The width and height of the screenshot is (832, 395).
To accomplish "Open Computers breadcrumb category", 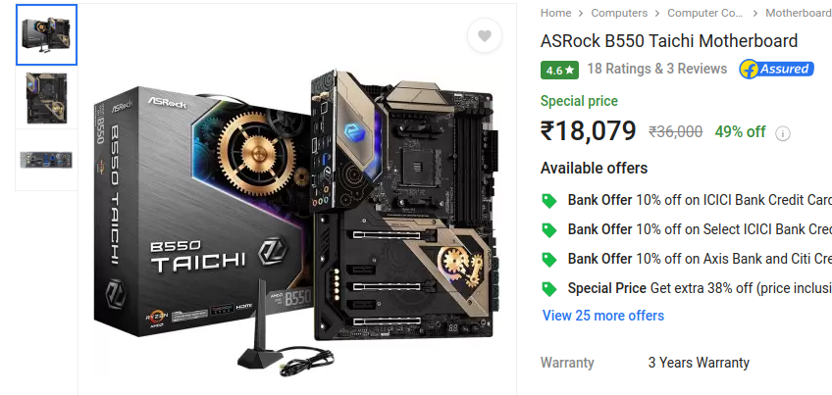I will point(619,13).
